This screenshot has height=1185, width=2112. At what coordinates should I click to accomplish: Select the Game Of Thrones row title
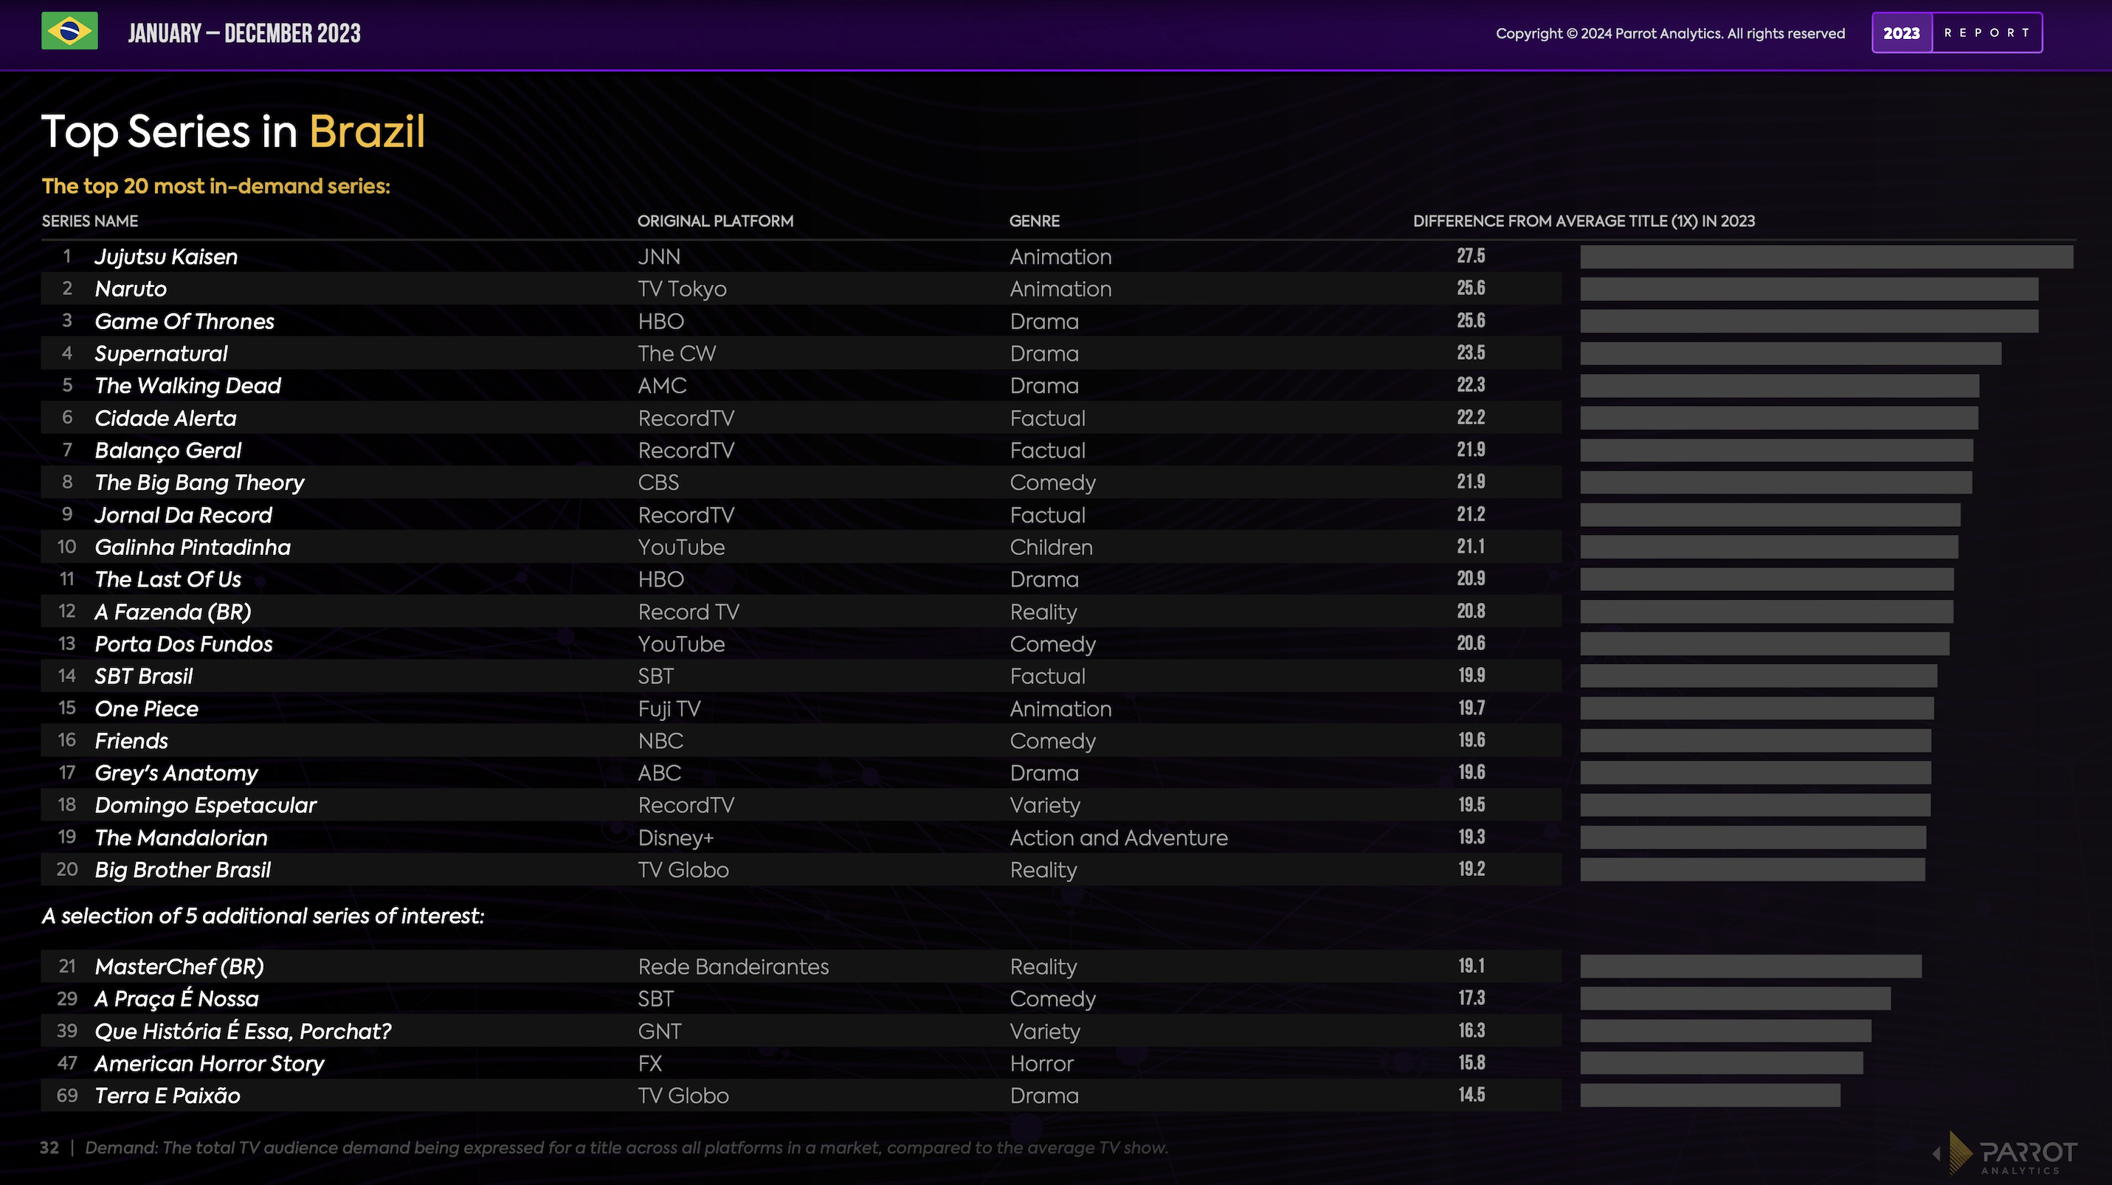click(x=184, y=321)
